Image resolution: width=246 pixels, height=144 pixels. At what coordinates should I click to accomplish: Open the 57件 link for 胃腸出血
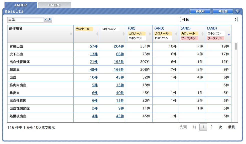click(94, 46)
